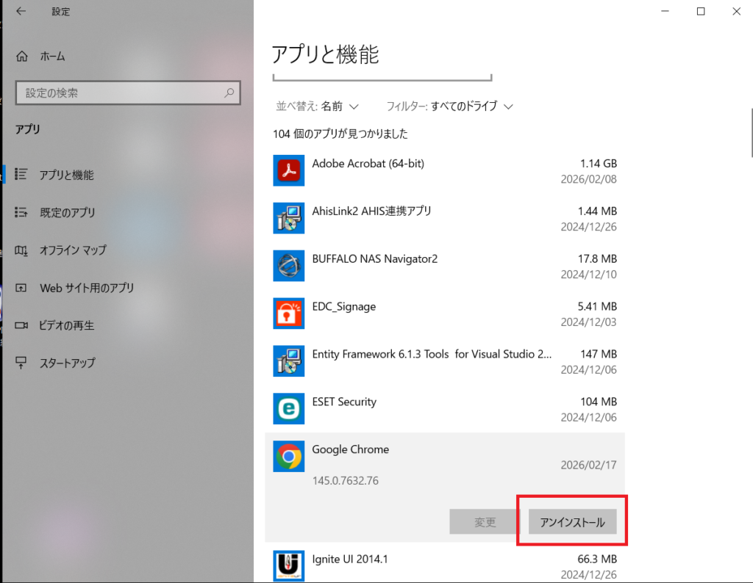Image resolution: width=753 pixels, height=583 pixels.
Task: Select the AhisLink2 installer icon
Action: pyautogui.click(x=288, y=218)
